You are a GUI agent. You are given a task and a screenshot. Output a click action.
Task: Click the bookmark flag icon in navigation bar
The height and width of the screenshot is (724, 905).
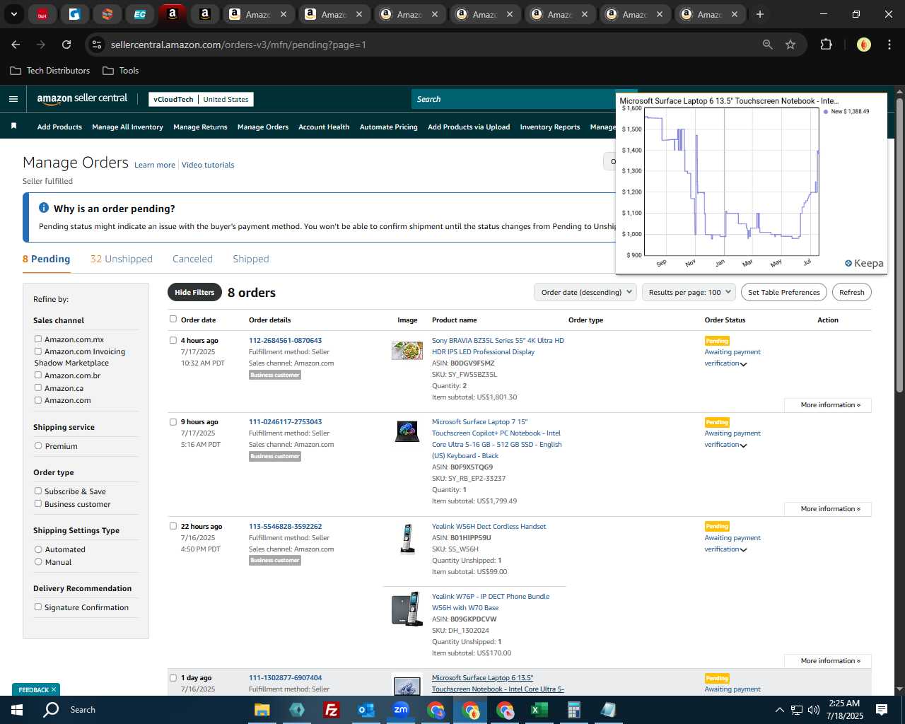13,126
